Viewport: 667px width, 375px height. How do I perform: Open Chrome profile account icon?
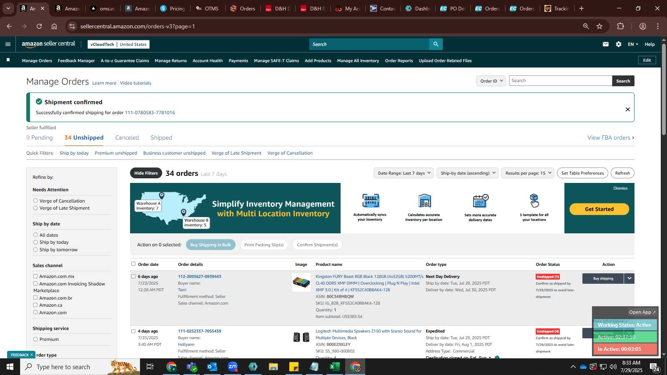pos(642,26)
